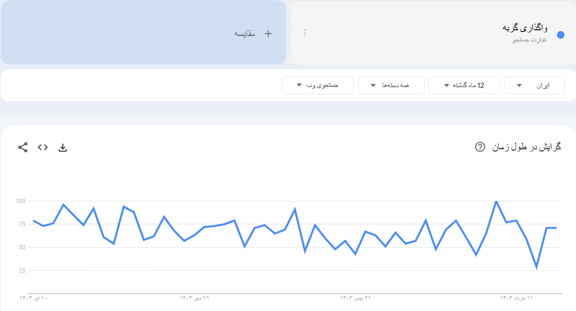Click the share icon on the chart
Image resolution: width=576 pixels, height=311 pixels.
[23, 148]
